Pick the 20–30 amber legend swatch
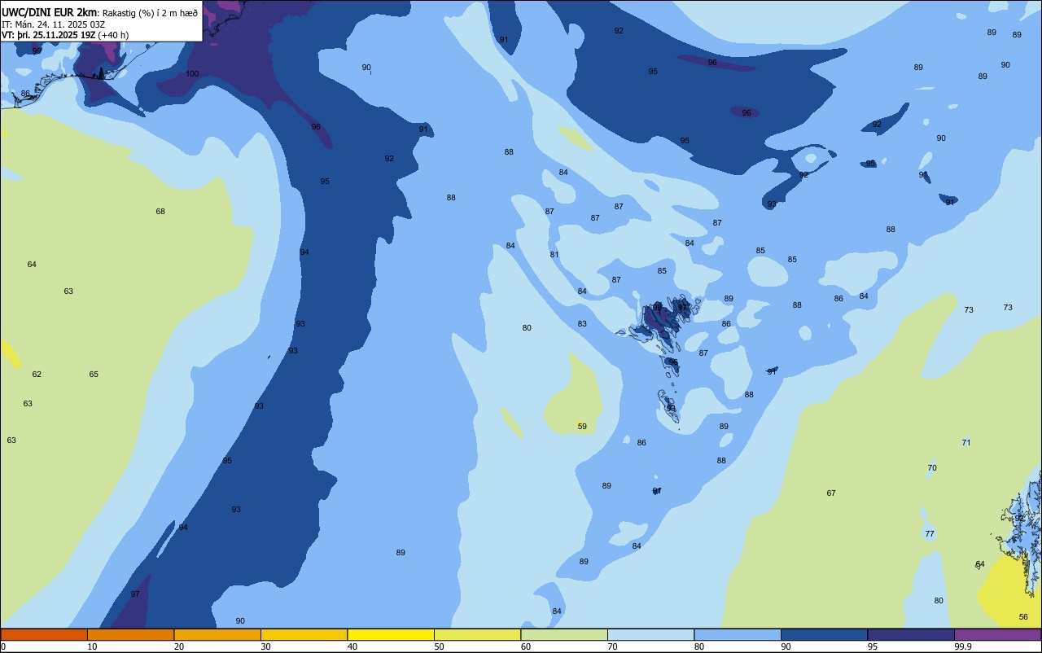1042x653 pixels. 217,634
